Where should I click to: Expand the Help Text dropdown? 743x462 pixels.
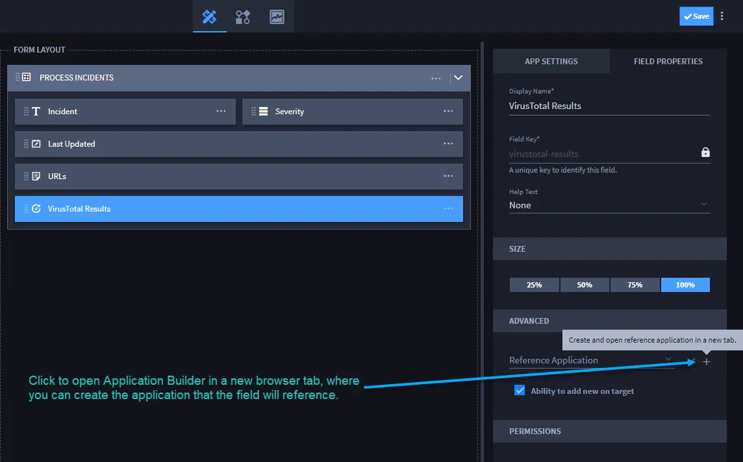609,205
